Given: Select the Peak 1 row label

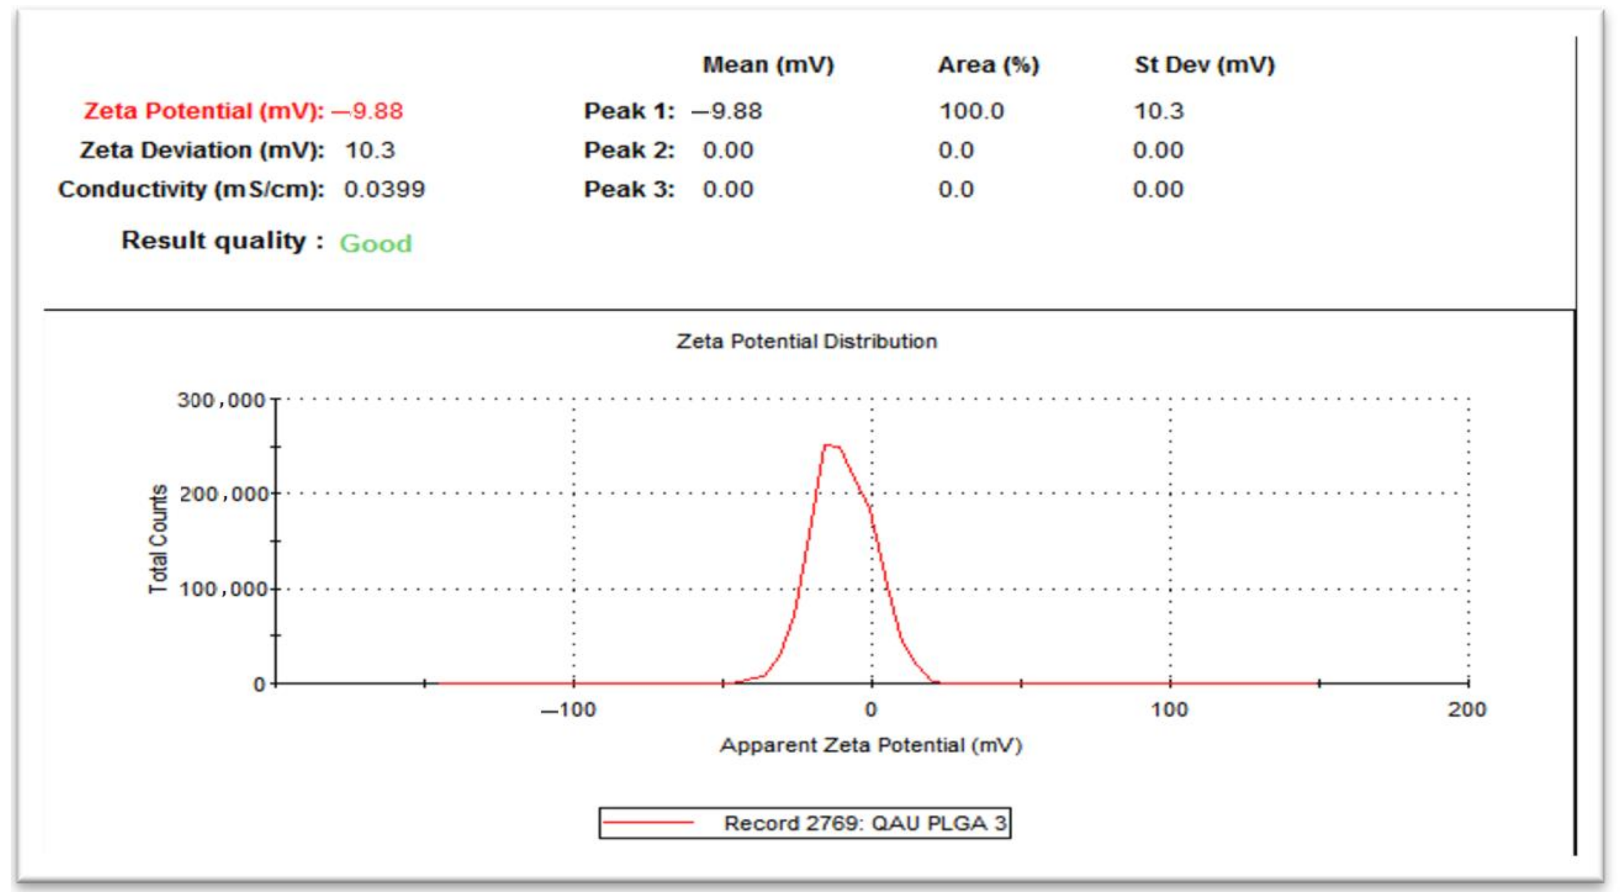Looking at the screenshot, I should tap(629, 111).
